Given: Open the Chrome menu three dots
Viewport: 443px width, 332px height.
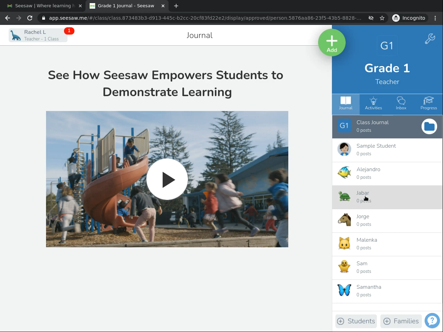Looking at the screenshot, I should pos(435,18).
